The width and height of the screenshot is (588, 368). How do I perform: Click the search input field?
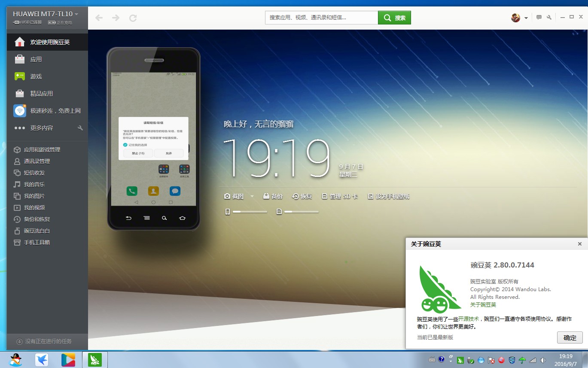[321, 18]
